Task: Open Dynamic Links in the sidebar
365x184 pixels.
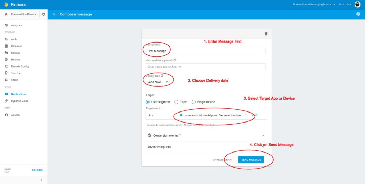Action: (20, 101)
